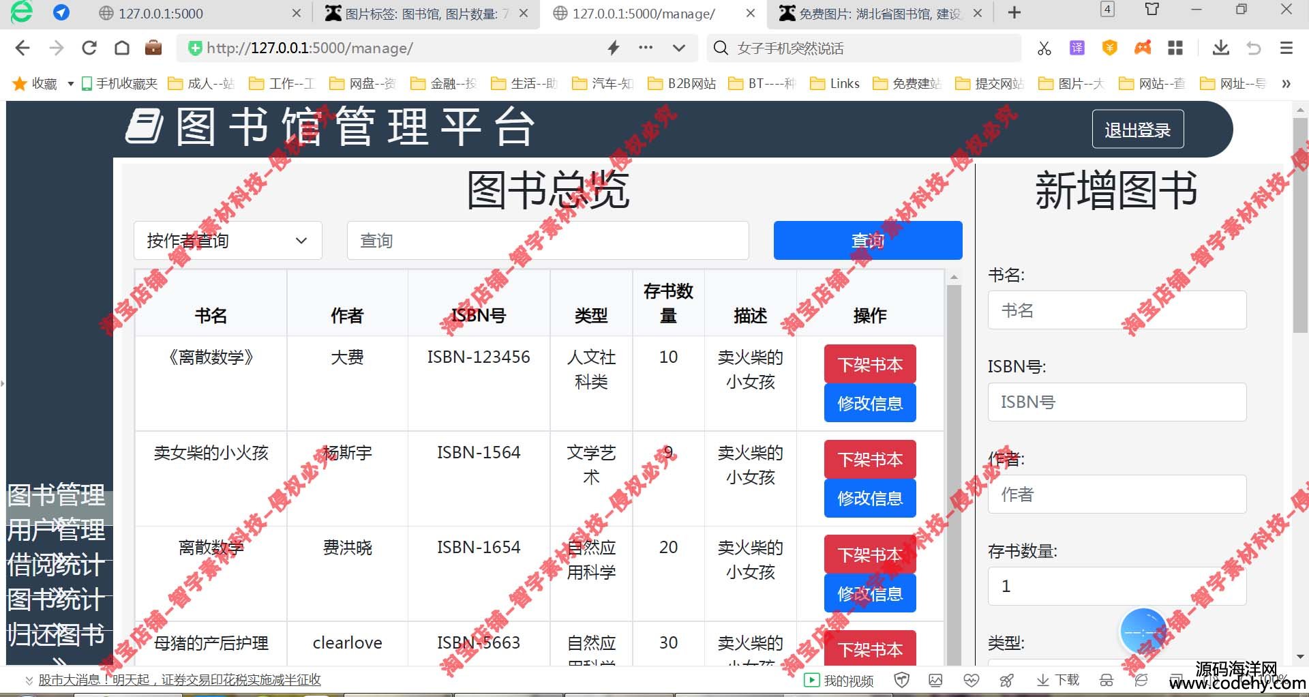This screenshot has height=697, width=1309.
Task: Click the book logo icon in header
Action: 145,127
